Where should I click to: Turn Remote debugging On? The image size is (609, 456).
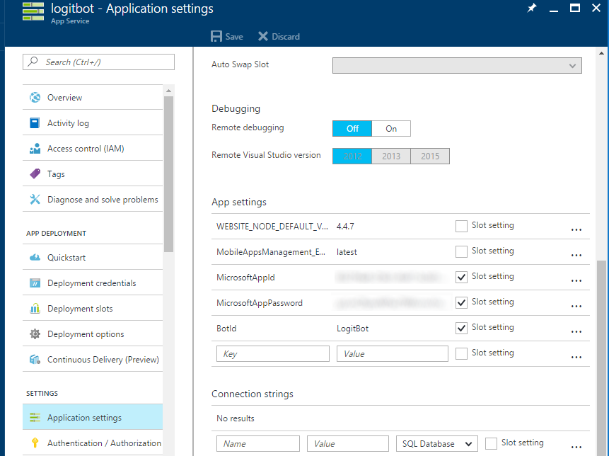pyautogui.click(x=391, y=129)
